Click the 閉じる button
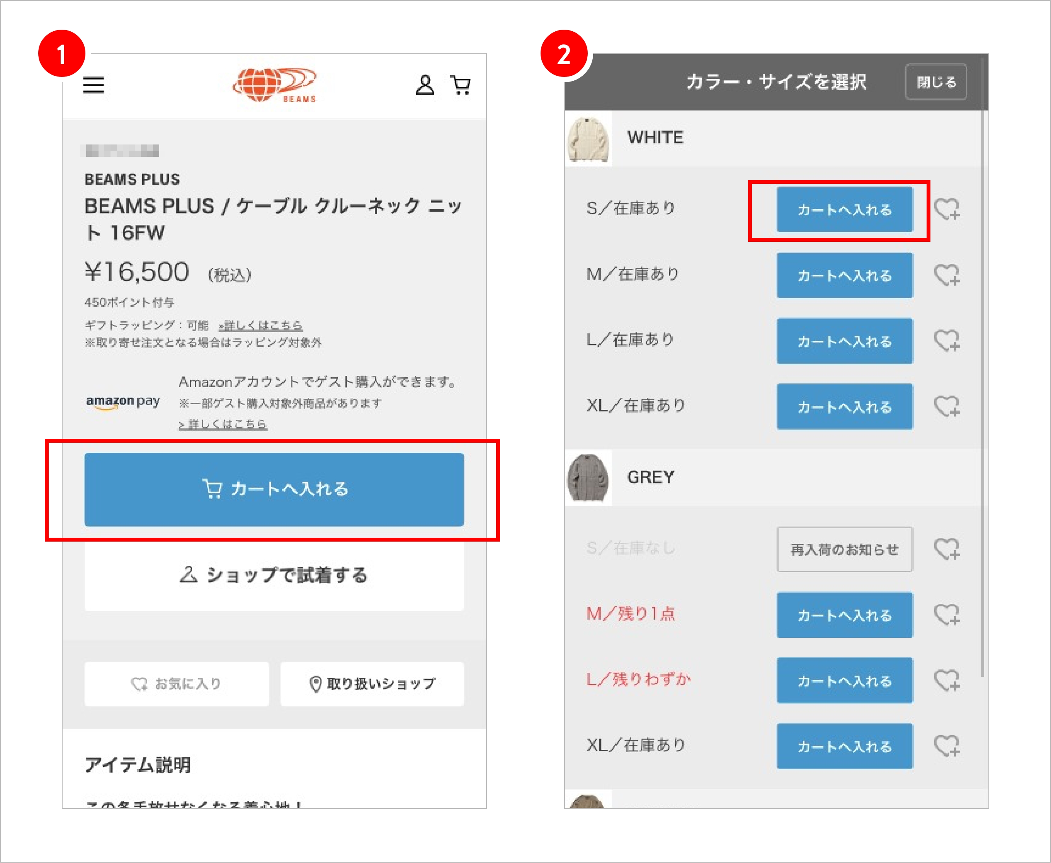Viewport: 1051px width, 863px height. [936, 82]
